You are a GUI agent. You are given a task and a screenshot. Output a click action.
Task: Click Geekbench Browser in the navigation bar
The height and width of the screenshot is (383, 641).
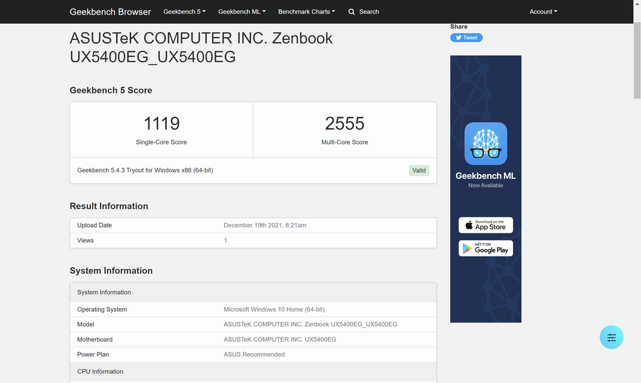[110, 11]
